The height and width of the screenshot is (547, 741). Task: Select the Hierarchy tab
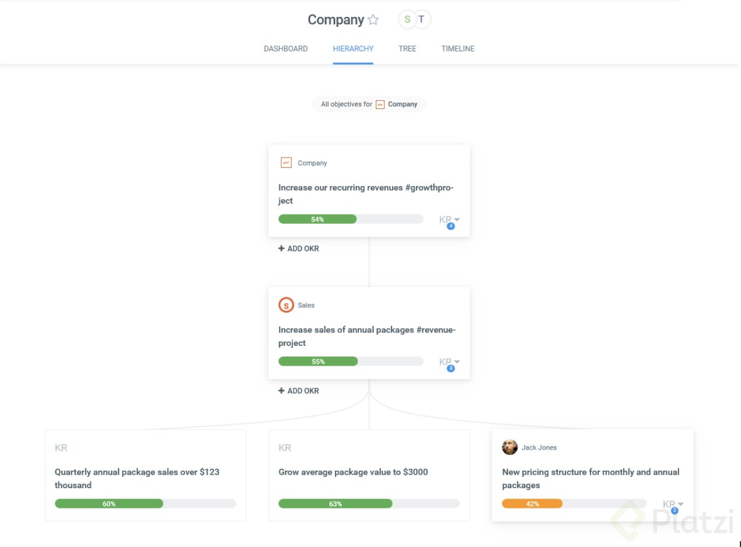353,49
